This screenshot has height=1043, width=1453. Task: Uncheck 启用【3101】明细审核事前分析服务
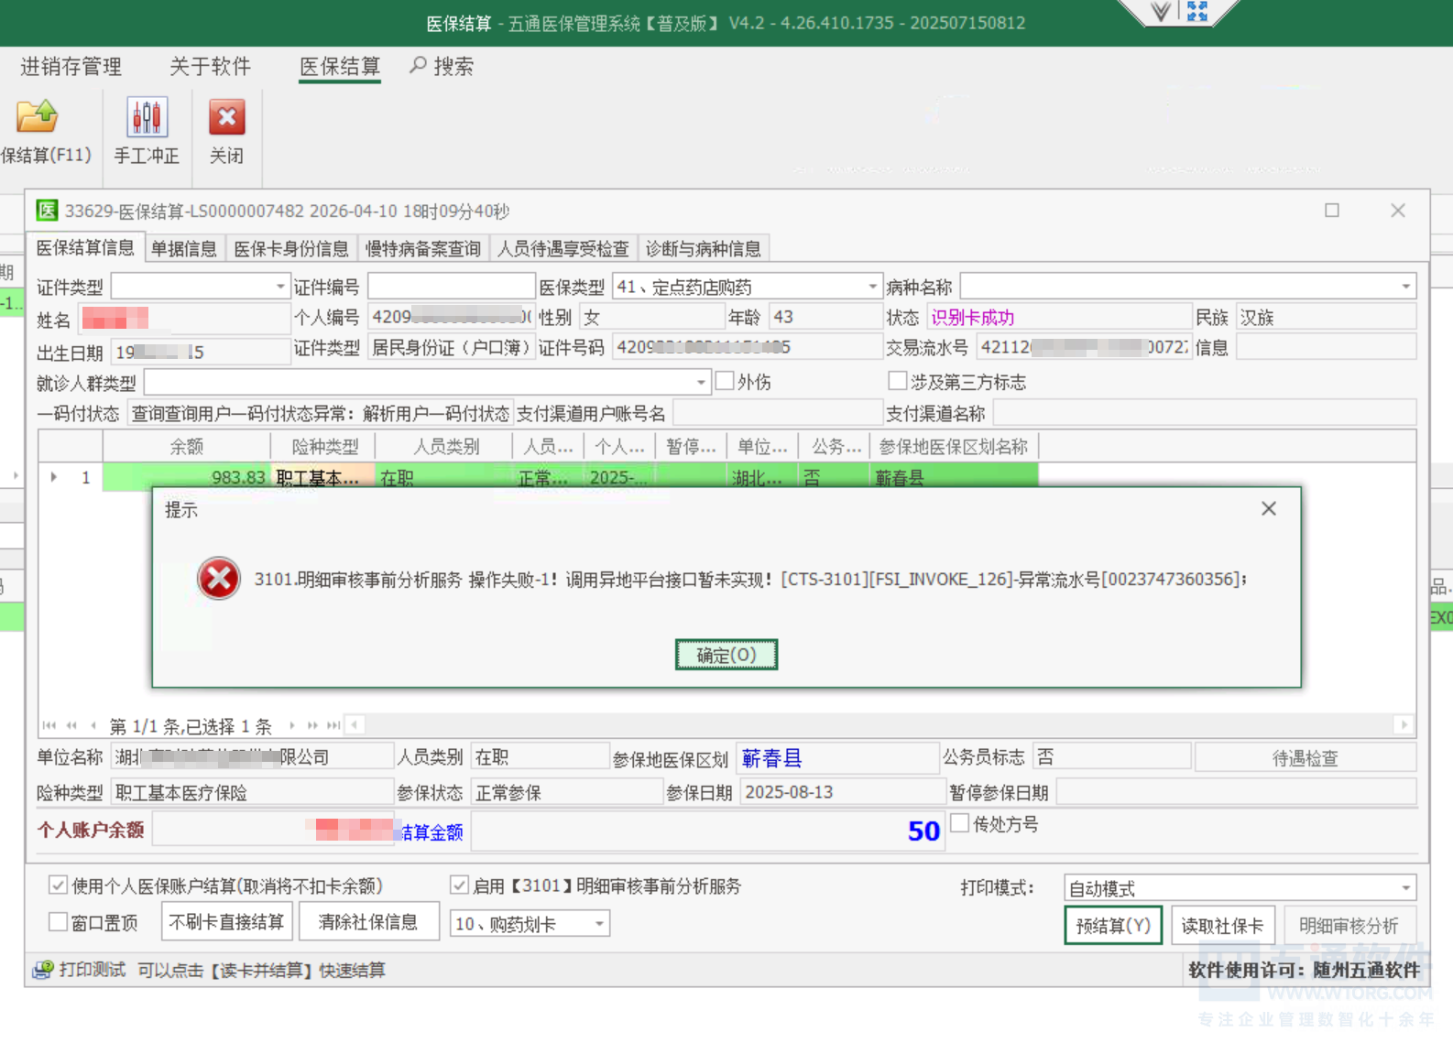pyautogui.click(x=459, y=885)
